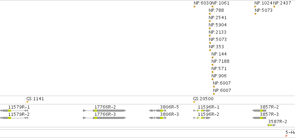Viewport: 295px width, 138px height.
Task: Select the NP:788 feature label
Action: tap(216, 10)
